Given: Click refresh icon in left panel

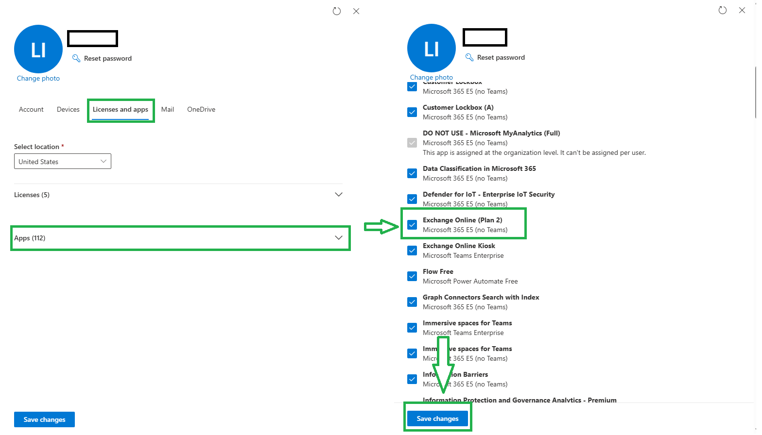Looking at the screenshot, I should click(337, 11).
